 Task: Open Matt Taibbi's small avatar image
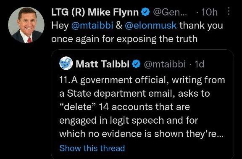(x=66, y=63)
